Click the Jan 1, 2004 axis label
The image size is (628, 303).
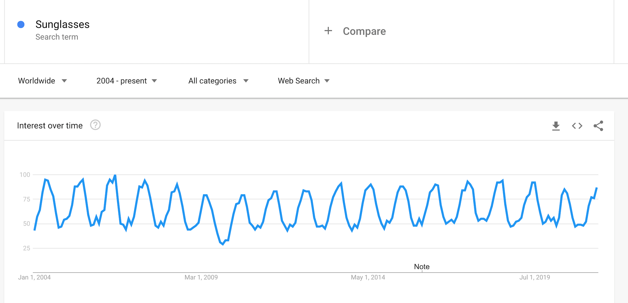pyautogui.click(x=34, y=277)
